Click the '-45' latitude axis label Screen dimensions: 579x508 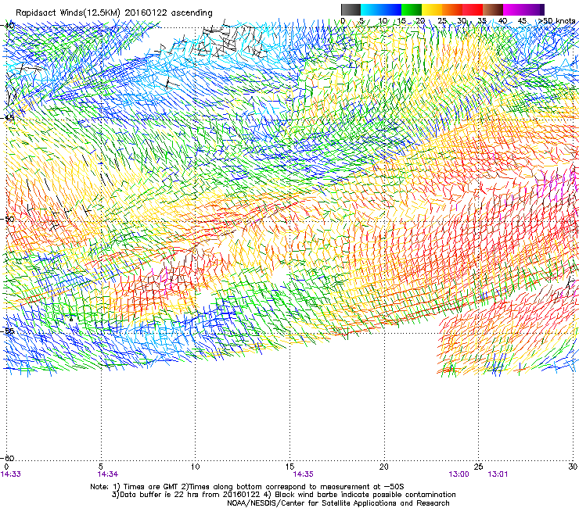(7, 118)
